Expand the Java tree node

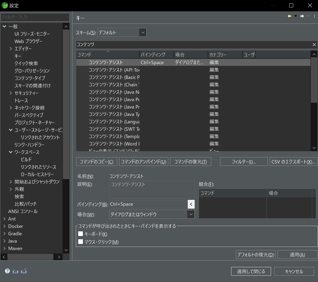point(4,241)
